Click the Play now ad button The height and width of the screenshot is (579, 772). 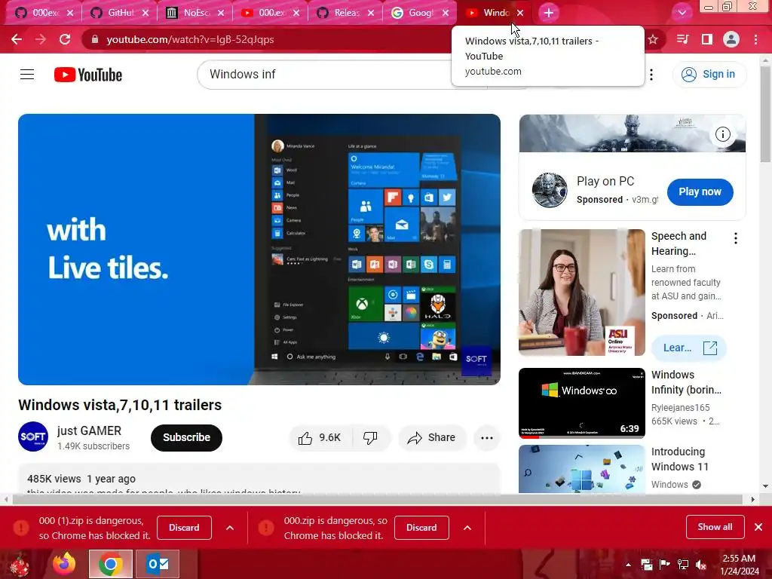pyautogui.click(x=700, y=191)
